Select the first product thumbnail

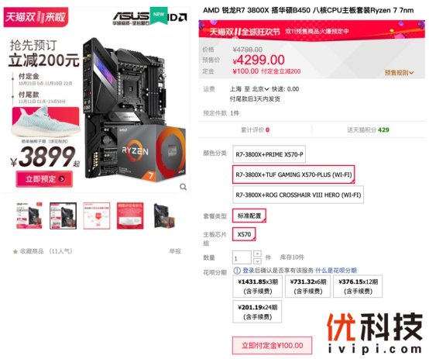coord(29,216)
